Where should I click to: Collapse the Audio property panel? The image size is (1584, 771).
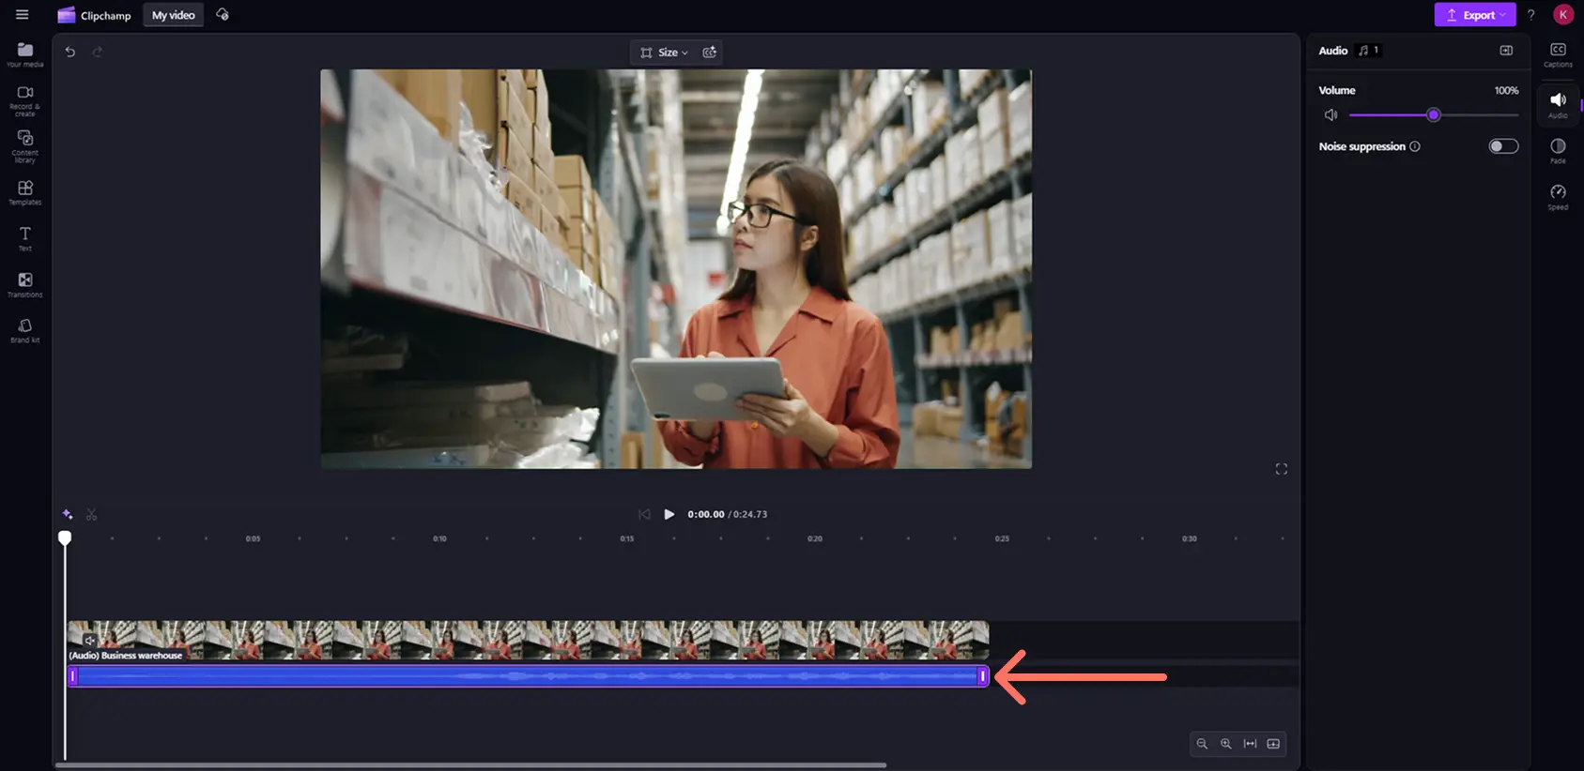[1506, 51]
